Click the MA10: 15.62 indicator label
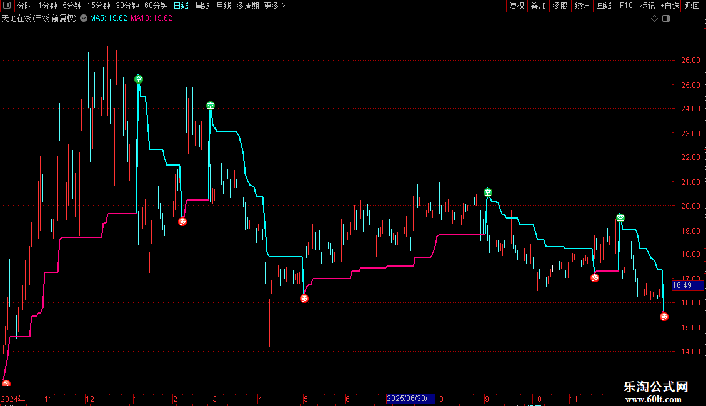Screen dimensions: 706x406 pos(151,18)
